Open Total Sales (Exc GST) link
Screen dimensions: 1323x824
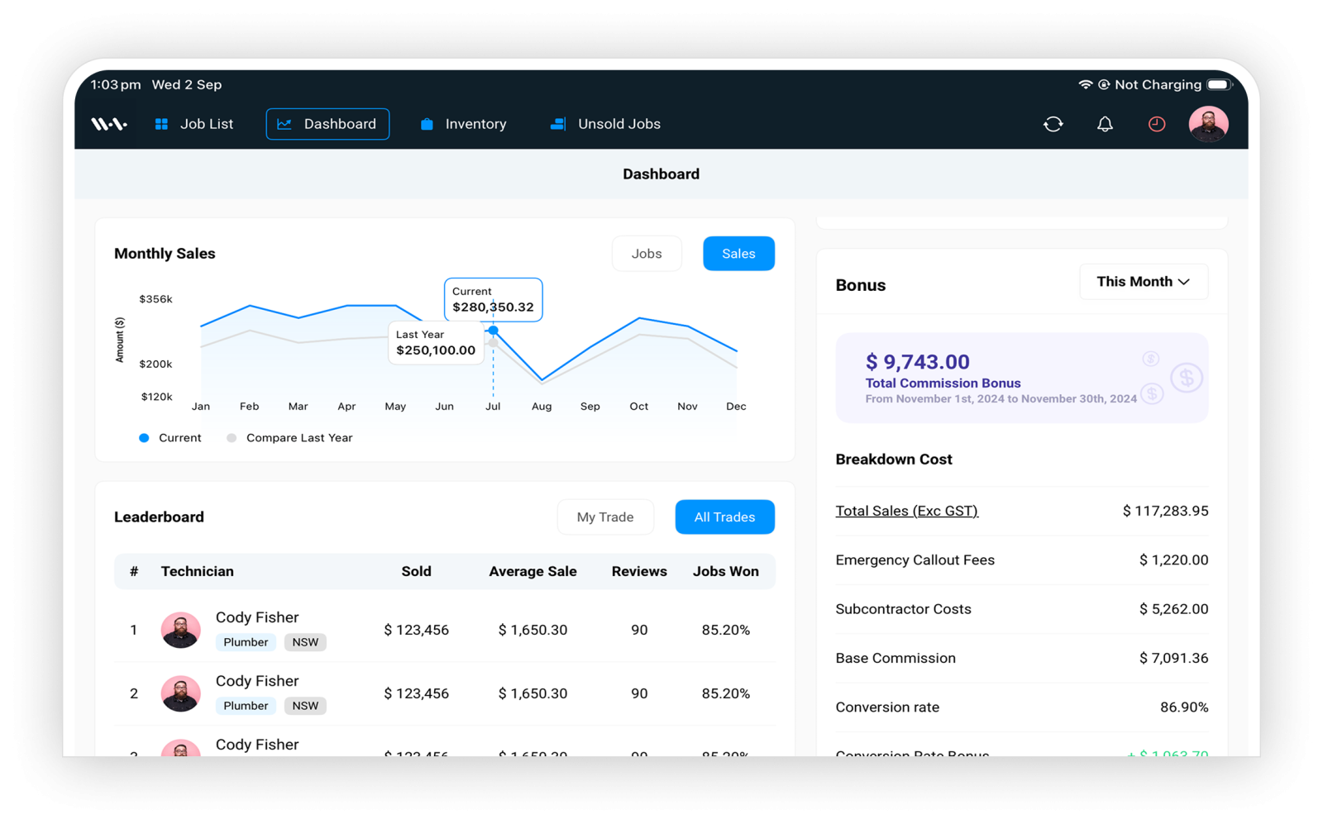906,511
